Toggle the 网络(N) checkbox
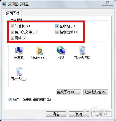 pyautogui.click(x=12, y=38)
